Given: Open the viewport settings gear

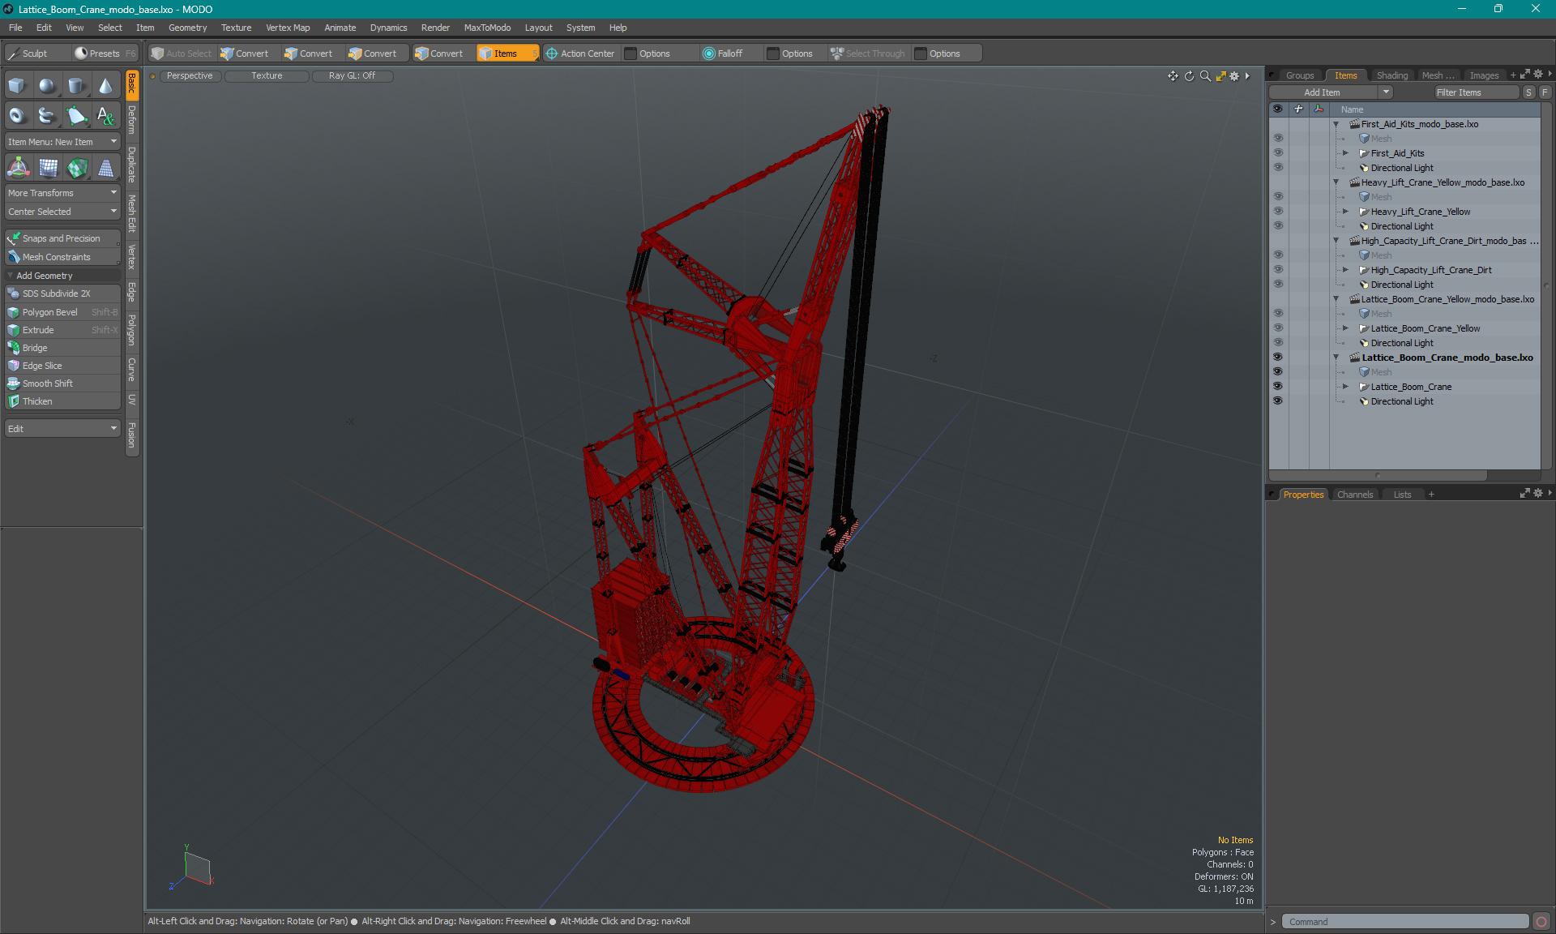Looking at the screenshot, I should 1234,75.
